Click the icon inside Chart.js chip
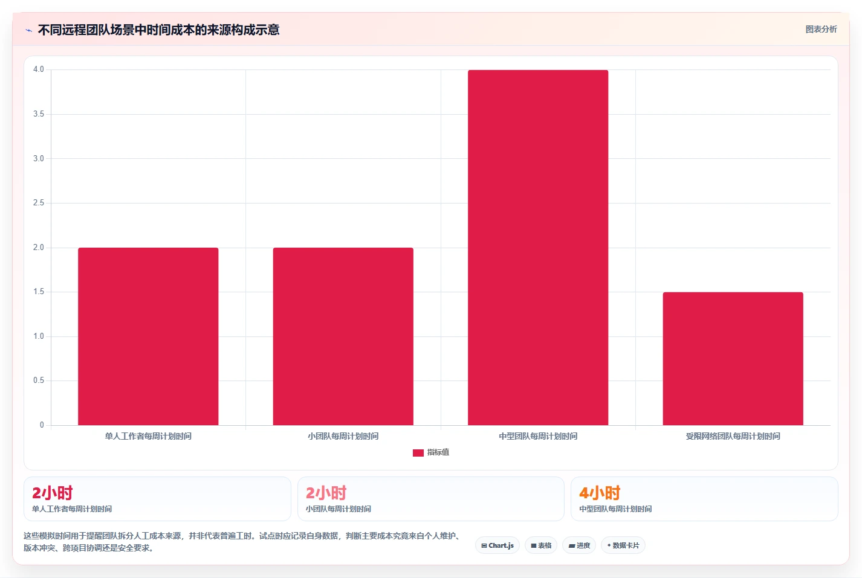862x578 pixels. (x=484, y=546)
